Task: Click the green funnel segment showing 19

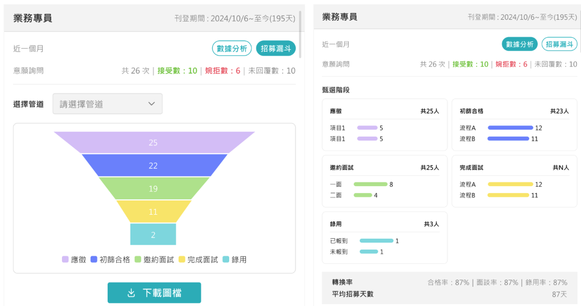Action: [154, 188]
